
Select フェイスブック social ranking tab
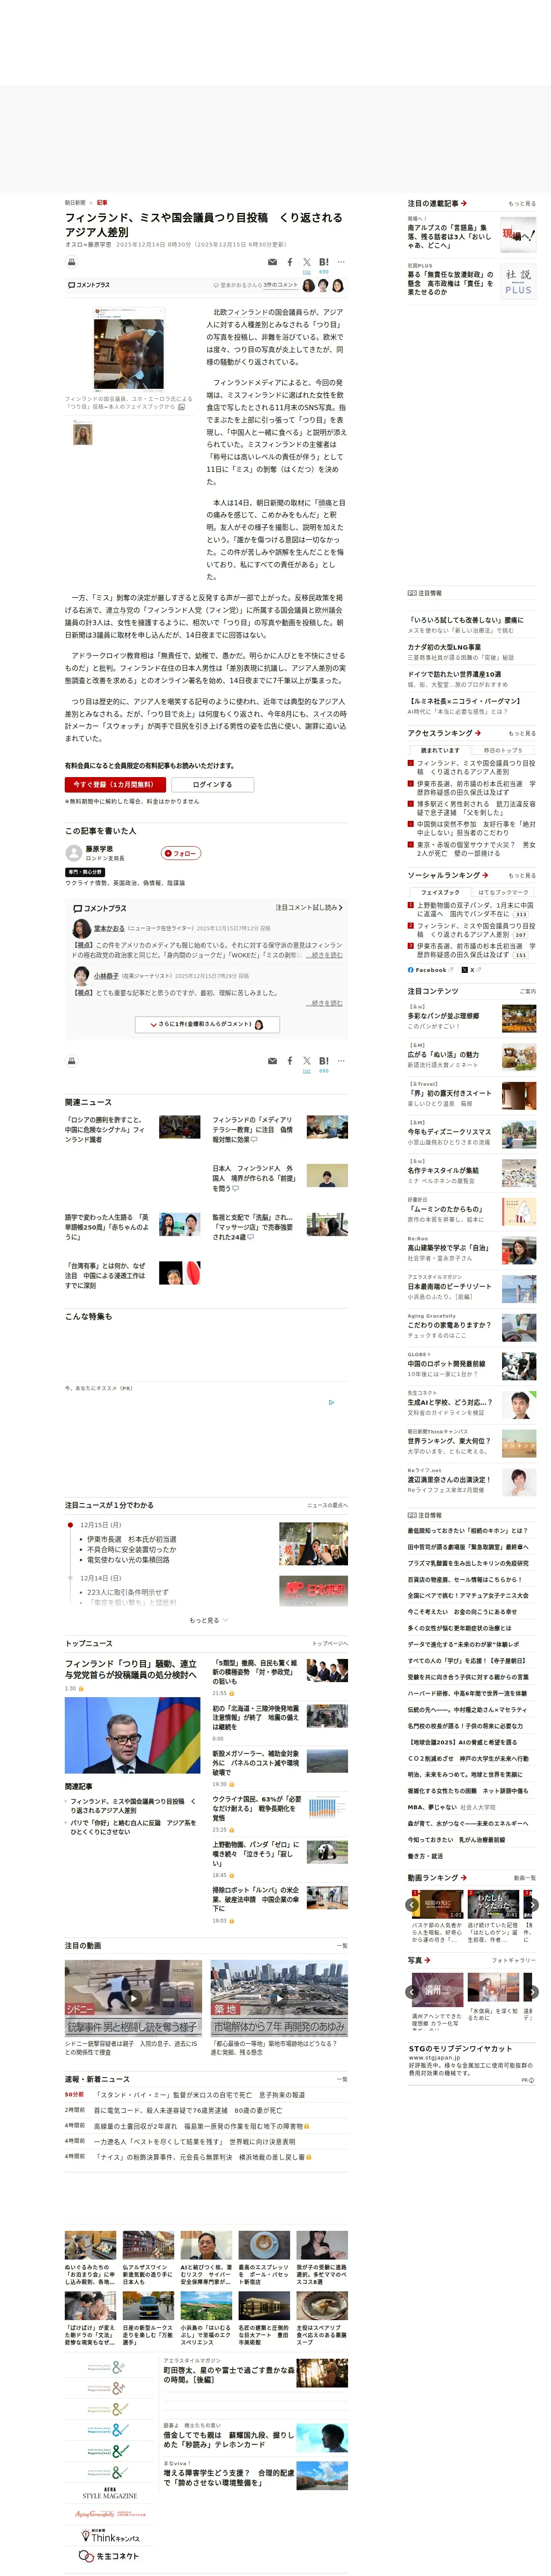pyautogui.click(x=440, y=892)
